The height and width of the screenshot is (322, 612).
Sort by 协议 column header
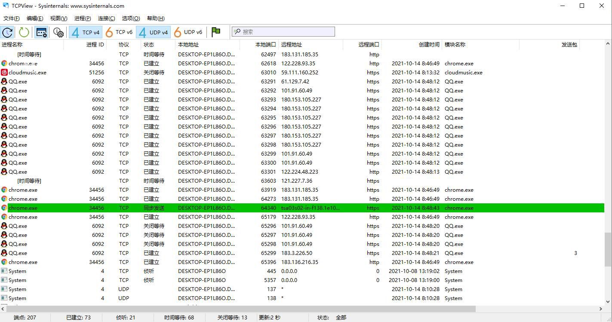click(124, 45)
